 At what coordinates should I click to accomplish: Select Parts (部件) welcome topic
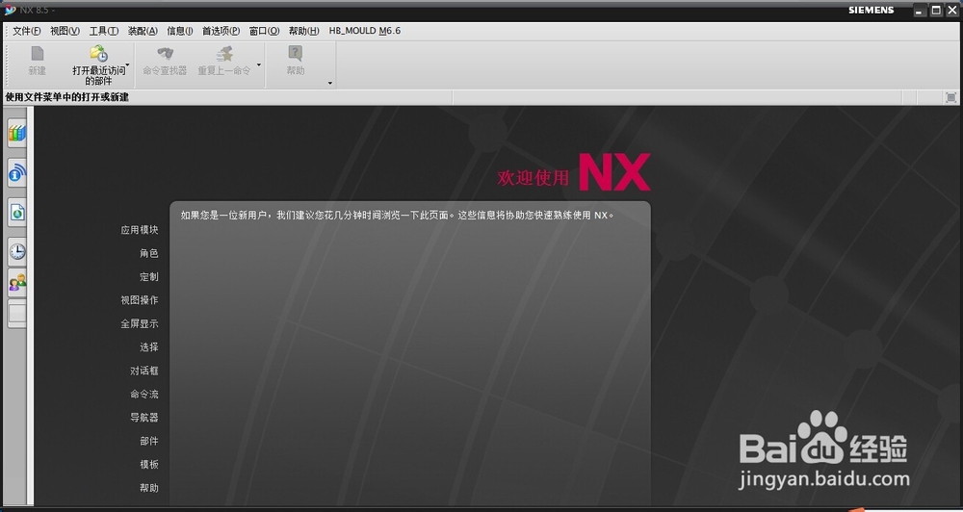[x=148, y=441]
